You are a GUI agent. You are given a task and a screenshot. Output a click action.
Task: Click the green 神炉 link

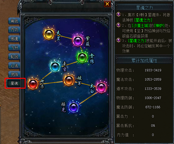click(159, 26)
